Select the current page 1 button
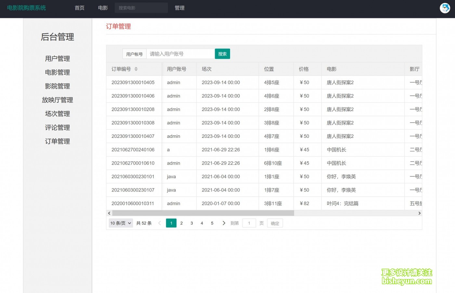Image resolution: width=455 pixels, height=293 pixels. click(171, 223)
